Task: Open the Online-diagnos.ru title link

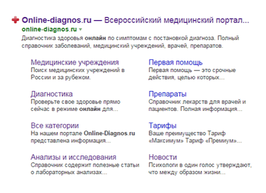Action: (135, 20)
